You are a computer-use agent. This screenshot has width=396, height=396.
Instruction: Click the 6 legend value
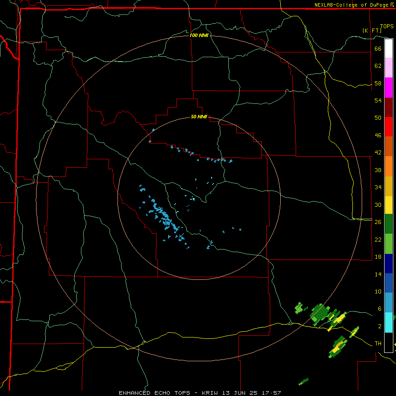point(379,308)
